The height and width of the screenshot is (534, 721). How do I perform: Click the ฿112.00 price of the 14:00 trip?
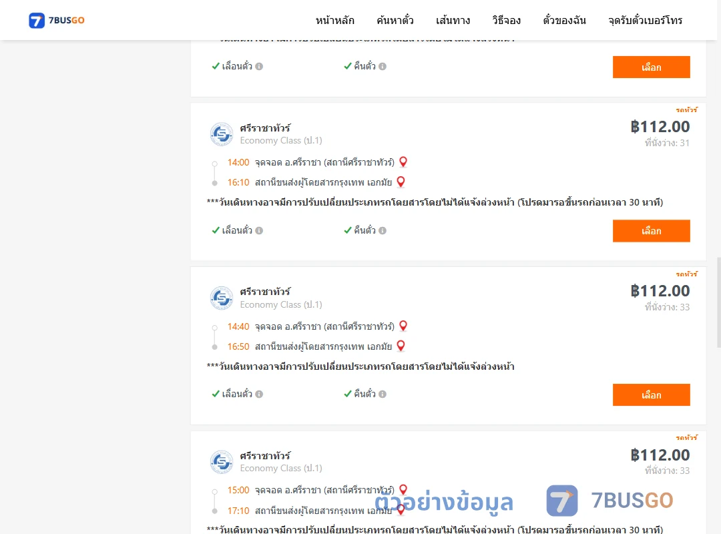660,127
